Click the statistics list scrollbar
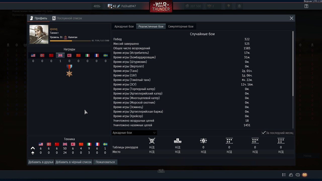 (x=293, y=63)
